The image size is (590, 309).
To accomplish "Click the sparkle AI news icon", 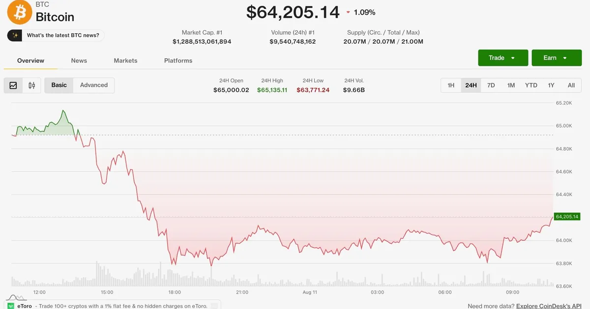I will pyautogui.click(x=15, y=35).
